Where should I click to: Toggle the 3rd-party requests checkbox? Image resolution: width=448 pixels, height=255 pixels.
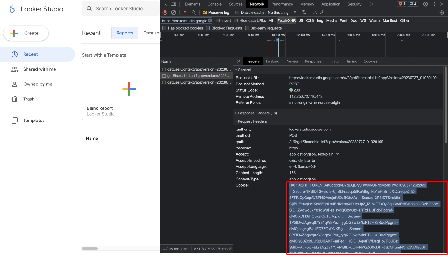coord(247,28)
